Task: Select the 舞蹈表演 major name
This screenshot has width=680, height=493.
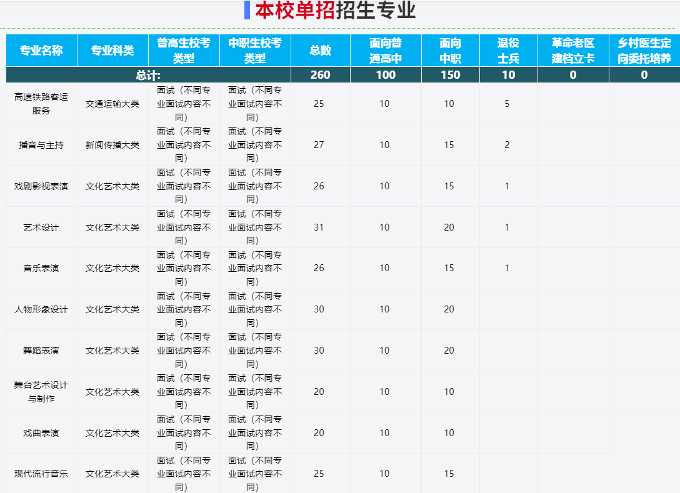Action: click(41, 351)
